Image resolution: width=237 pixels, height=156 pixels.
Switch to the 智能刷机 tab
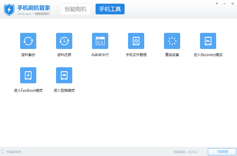(x=75, y=9)
